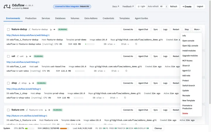Click the + Create button

pos(187,6)
